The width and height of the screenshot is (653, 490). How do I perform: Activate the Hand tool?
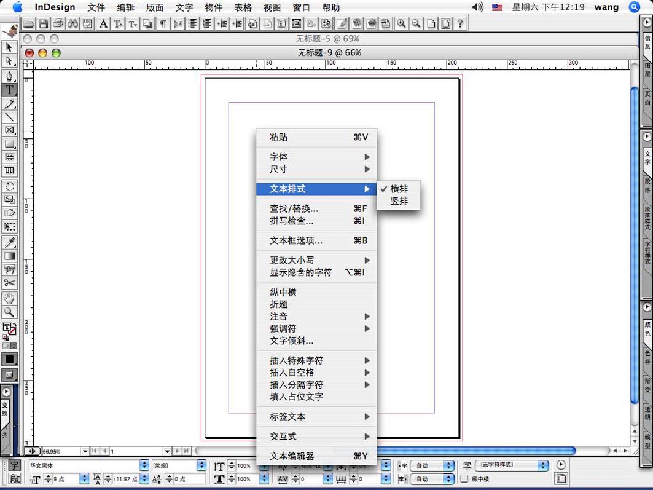click(9, 299)
